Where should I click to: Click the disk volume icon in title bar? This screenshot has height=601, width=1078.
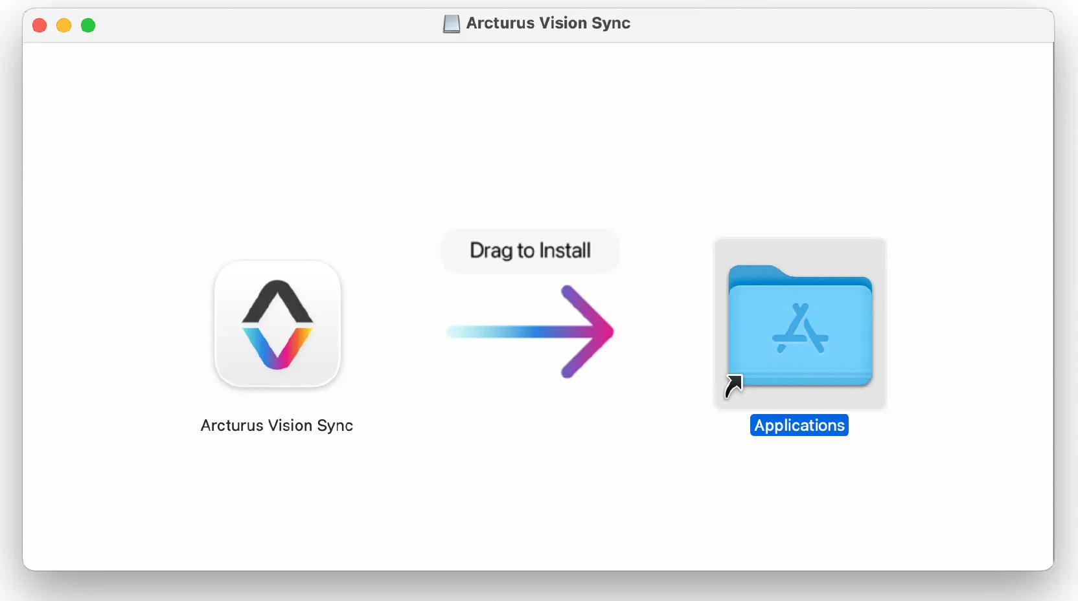click(452, 24)
